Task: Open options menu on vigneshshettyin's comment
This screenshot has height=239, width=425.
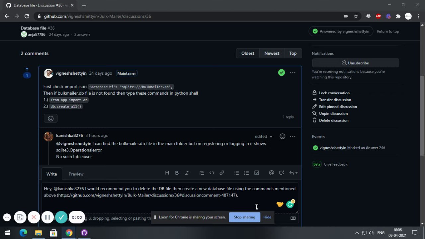Action: 293,73
